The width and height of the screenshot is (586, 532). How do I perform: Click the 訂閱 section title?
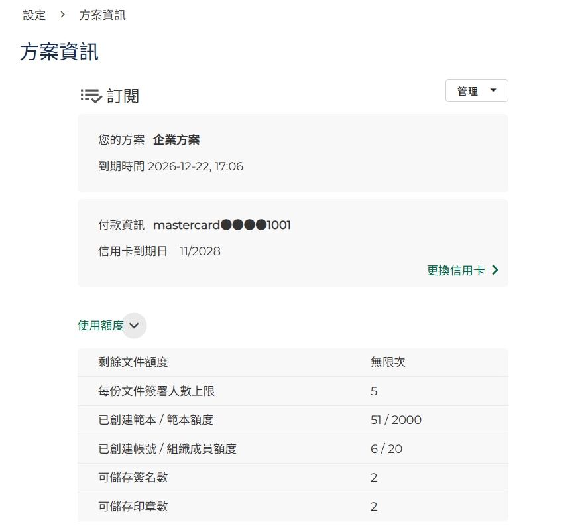click(123, 96)
